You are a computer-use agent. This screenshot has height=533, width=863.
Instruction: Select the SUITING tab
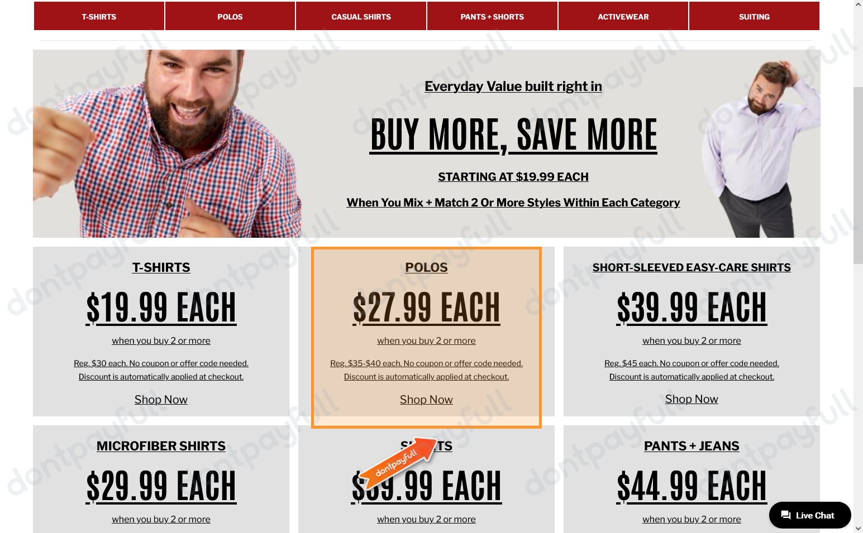(754, 16)
